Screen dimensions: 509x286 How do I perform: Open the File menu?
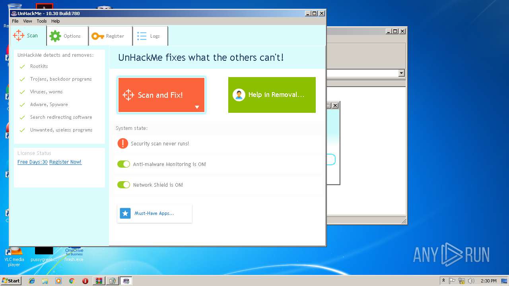coord(15,21)
